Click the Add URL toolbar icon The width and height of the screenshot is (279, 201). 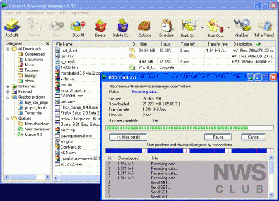[12, 28]
